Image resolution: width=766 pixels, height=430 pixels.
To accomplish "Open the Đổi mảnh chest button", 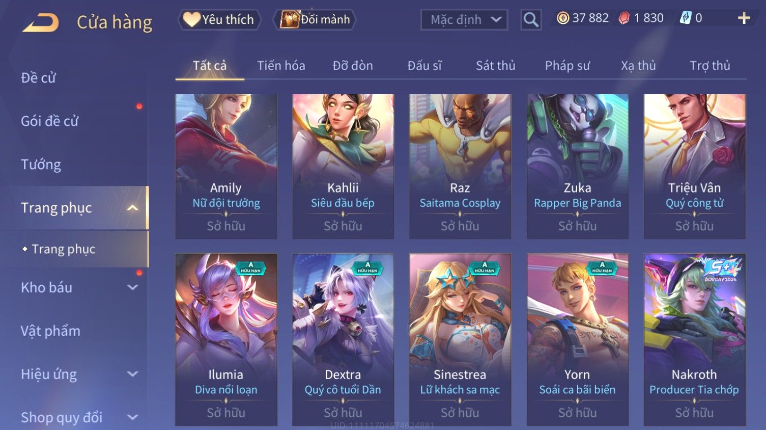I will [x=315, y=19].
